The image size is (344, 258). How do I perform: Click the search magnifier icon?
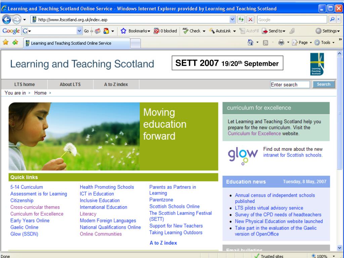point(332,19)
